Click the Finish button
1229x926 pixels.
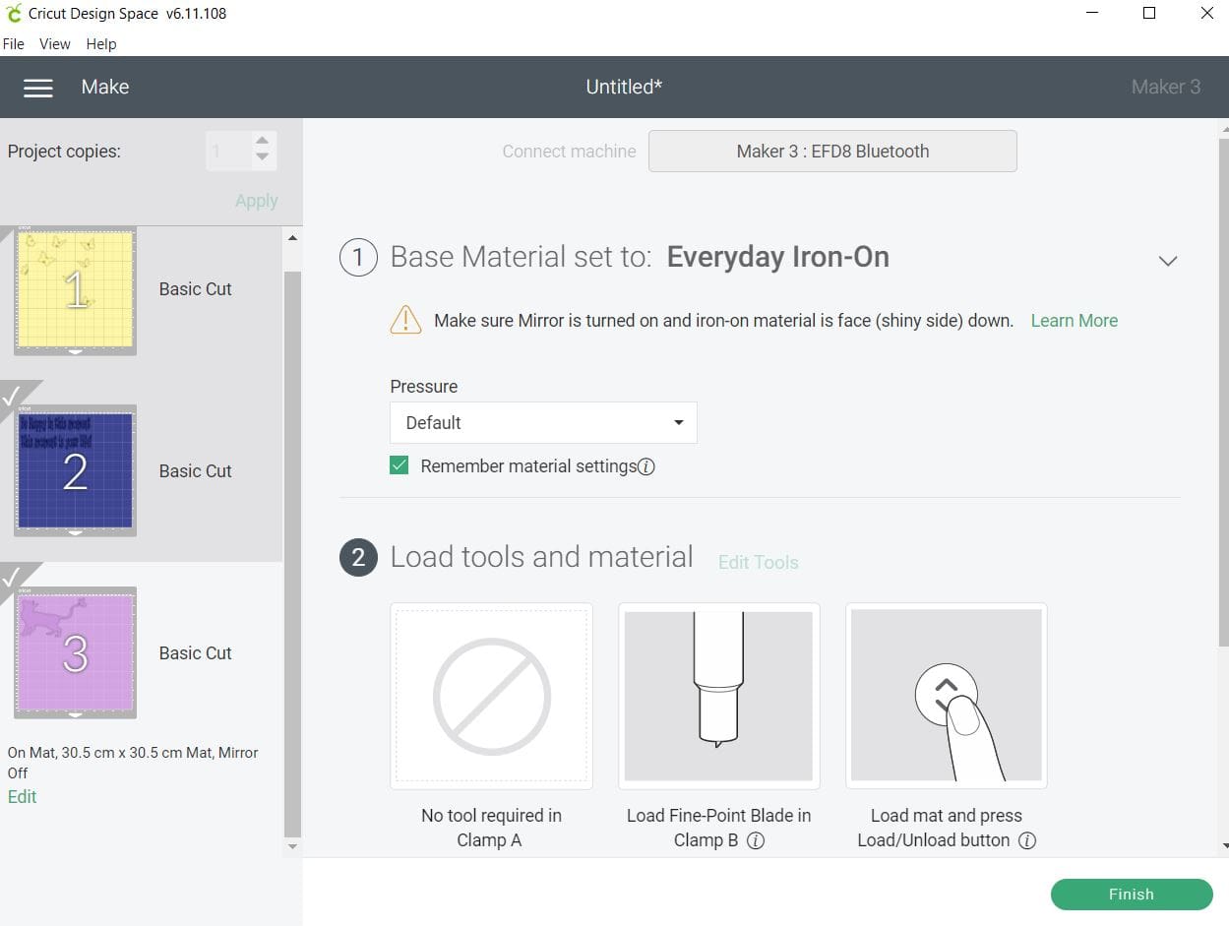[x=1132, y=895]
